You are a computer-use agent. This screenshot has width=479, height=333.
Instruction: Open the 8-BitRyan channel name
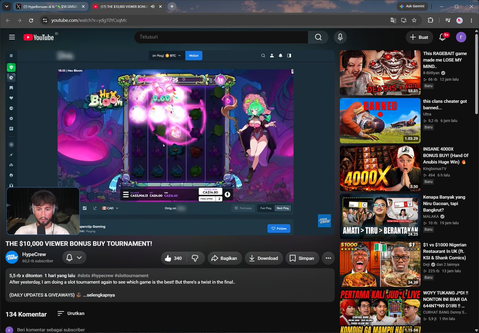pos(431,73)
